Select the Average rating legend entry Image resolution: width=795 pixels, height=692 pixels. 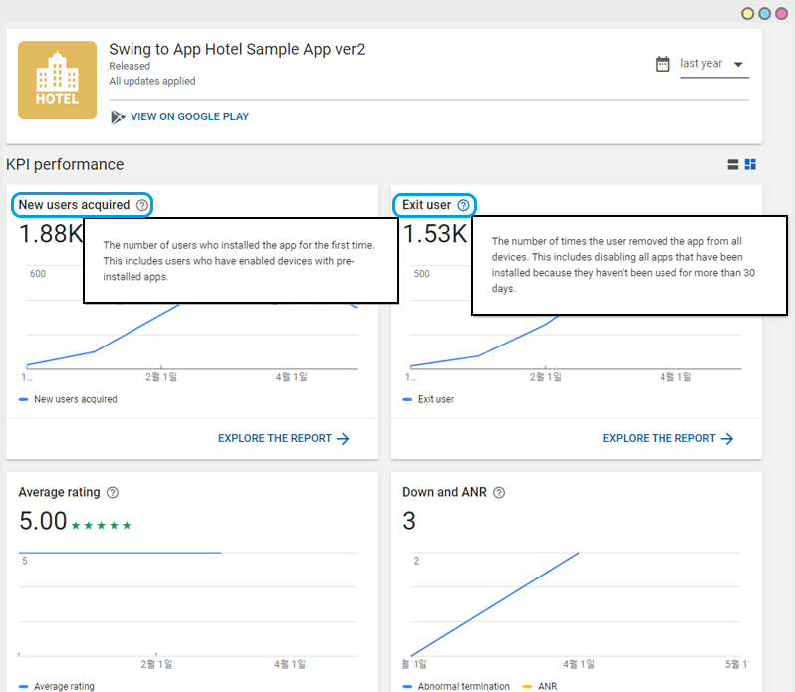64,686
